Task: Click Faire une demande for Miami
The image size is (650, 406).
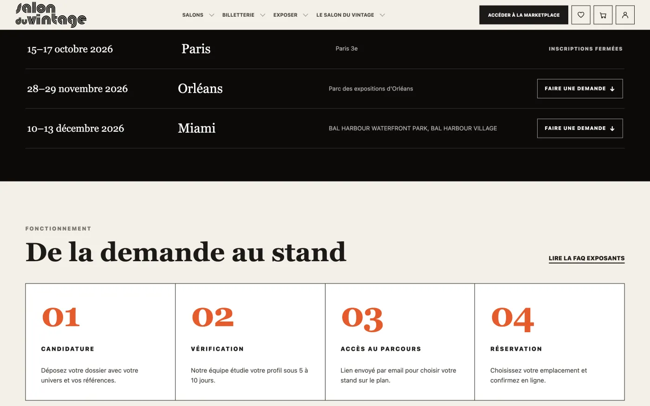Action: [580, 129]
